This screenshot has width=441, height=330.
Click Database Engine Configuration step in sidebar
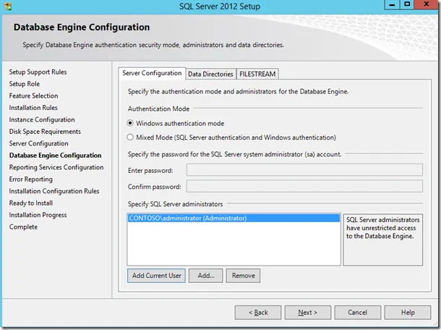tap(56, 156)
